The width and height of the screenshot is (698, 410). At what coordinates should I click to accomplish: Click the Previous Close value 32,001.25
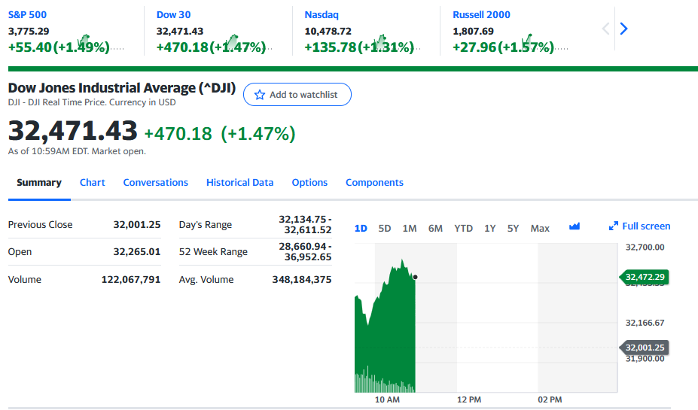(136, 225)
